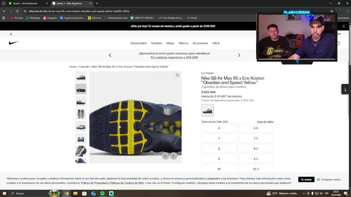Open Chrome from taskbar
Screen dimensions: 351x197
click(66, 193)
